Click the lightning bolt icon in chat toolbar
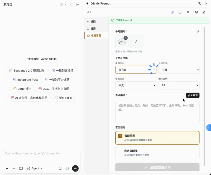This screenshot has height=175, width=211. click(x=7, y=168)
